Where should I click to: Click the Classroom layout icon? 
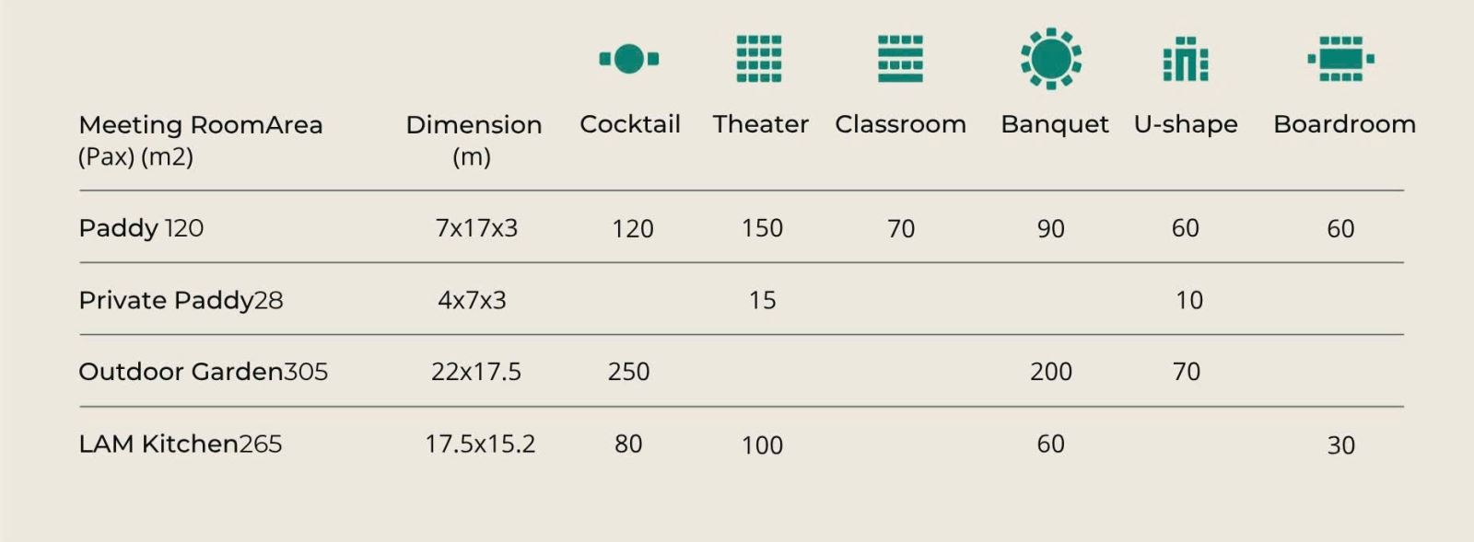(x=900, y=59)
